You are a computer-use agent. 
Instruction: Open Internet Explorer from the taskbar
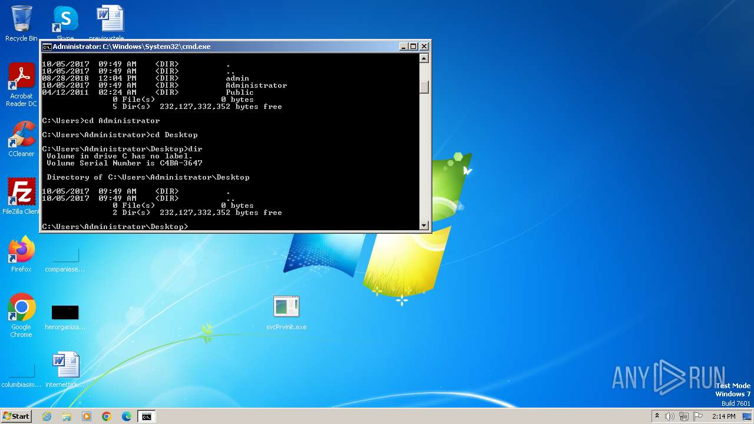[47, 416]
